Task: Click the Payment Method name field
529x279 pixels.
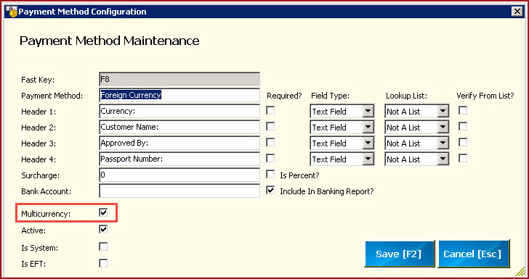Action: click(179, 95)
